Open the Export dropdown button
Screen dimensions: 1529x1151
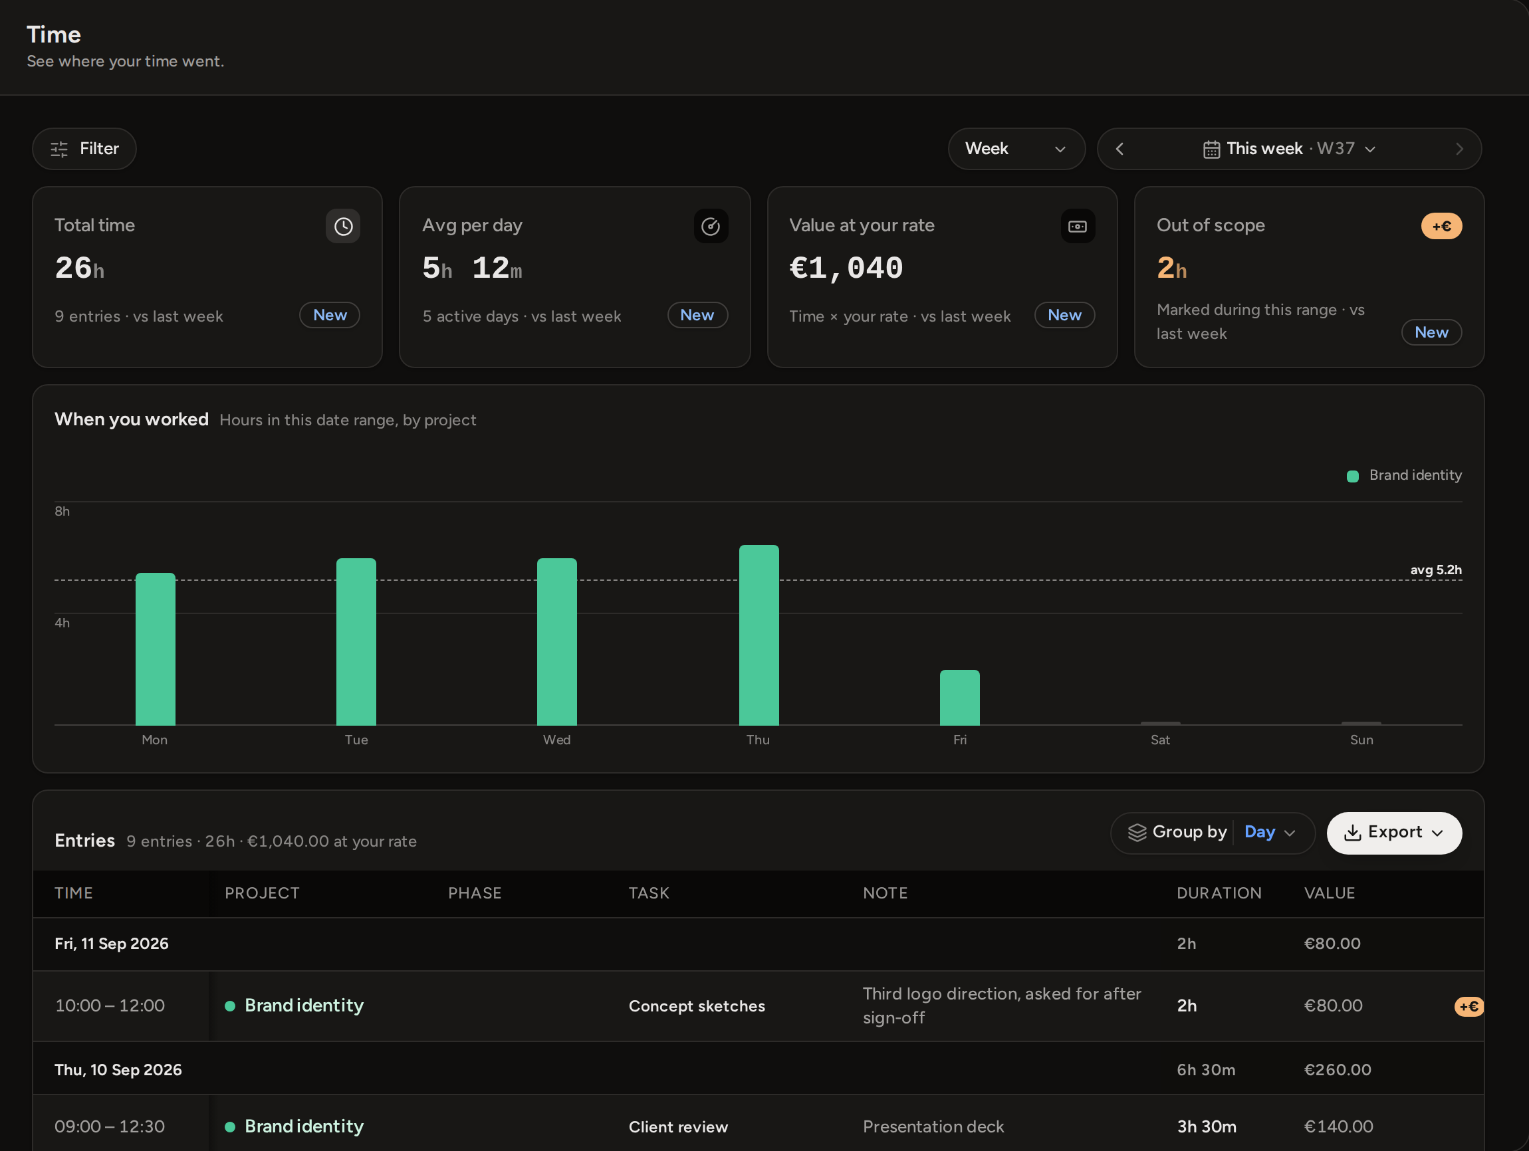pos(1394,833)
